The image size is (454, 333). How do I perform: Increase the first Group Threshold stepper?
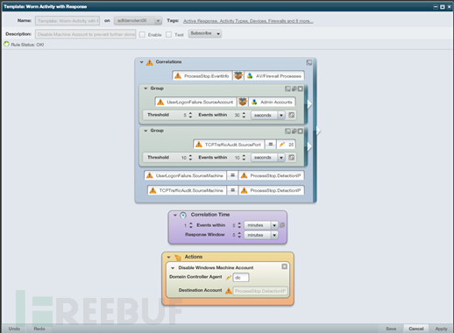click(190, 113)
